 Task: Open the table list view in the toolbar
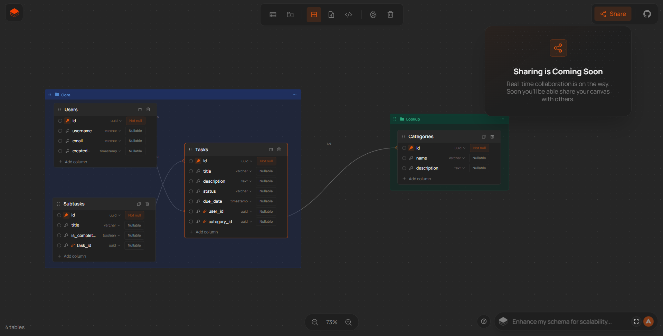pos(273,15)
